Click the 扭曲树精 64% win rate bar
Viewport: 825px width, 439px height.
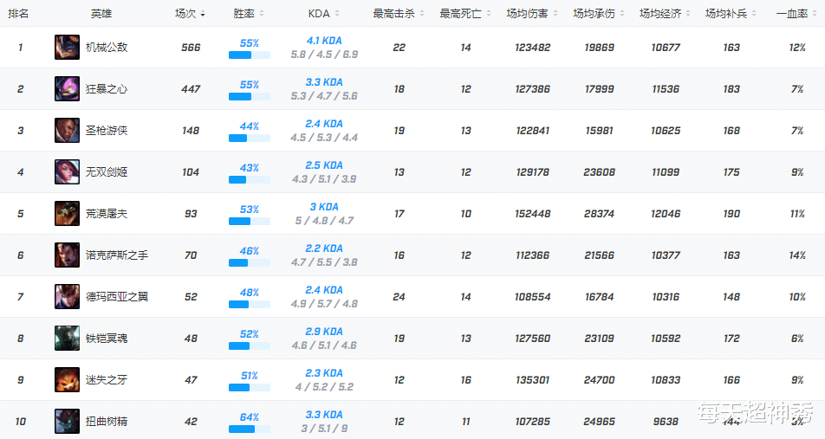point(250,429)
